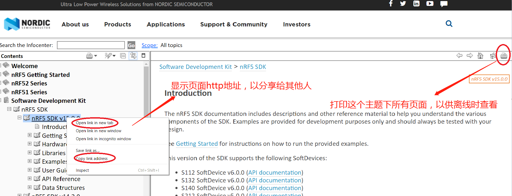The height and width of the screenshot is (196, 512).
Task: Open the Products navigation menu
Action: (x=118, y=24)
